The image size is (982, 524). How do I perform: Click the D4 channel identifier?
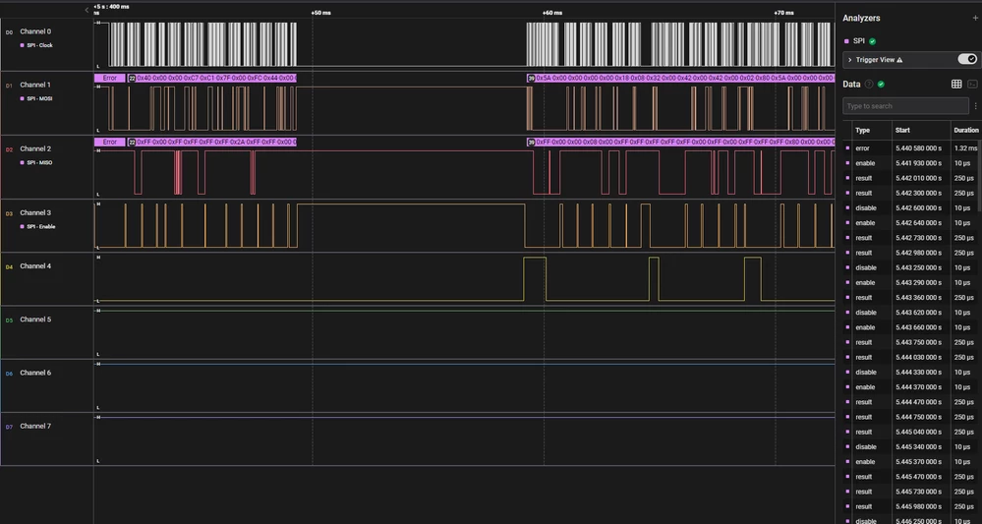click(x=9, y=266)
